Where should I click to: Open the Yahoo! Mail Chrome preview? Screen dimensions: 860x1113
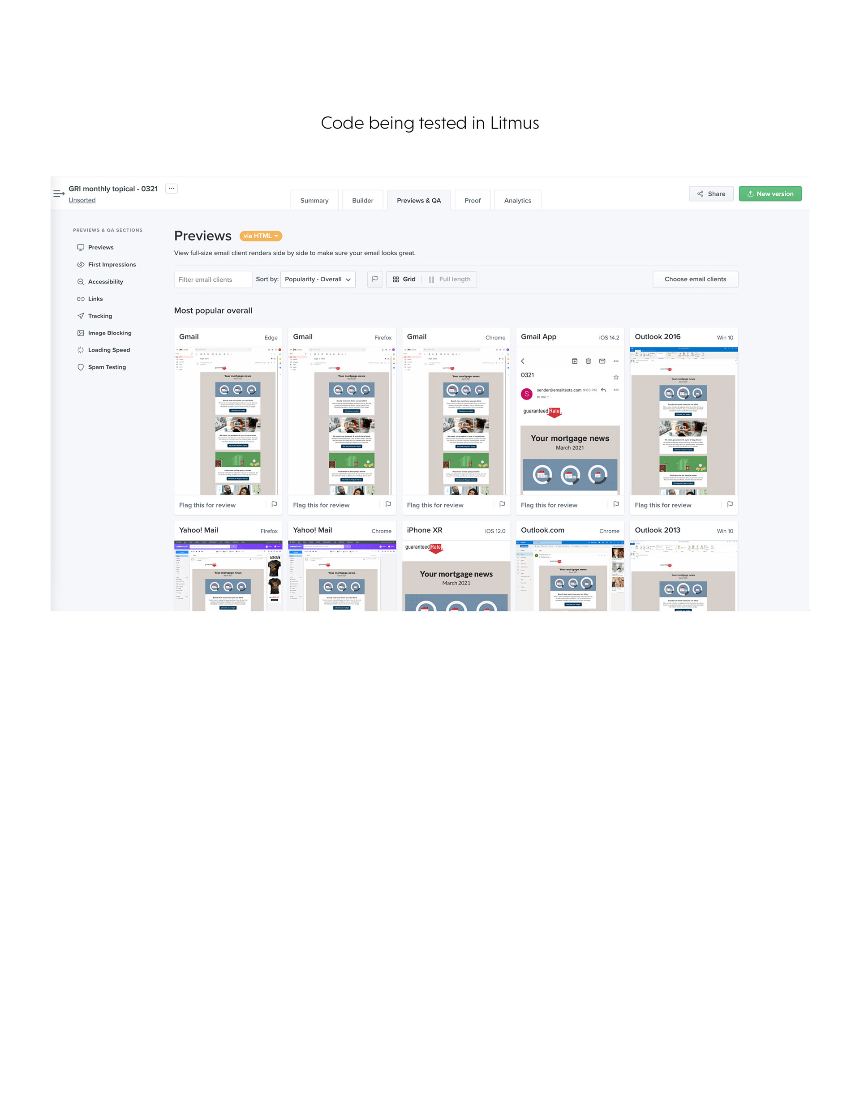(342, 576)
